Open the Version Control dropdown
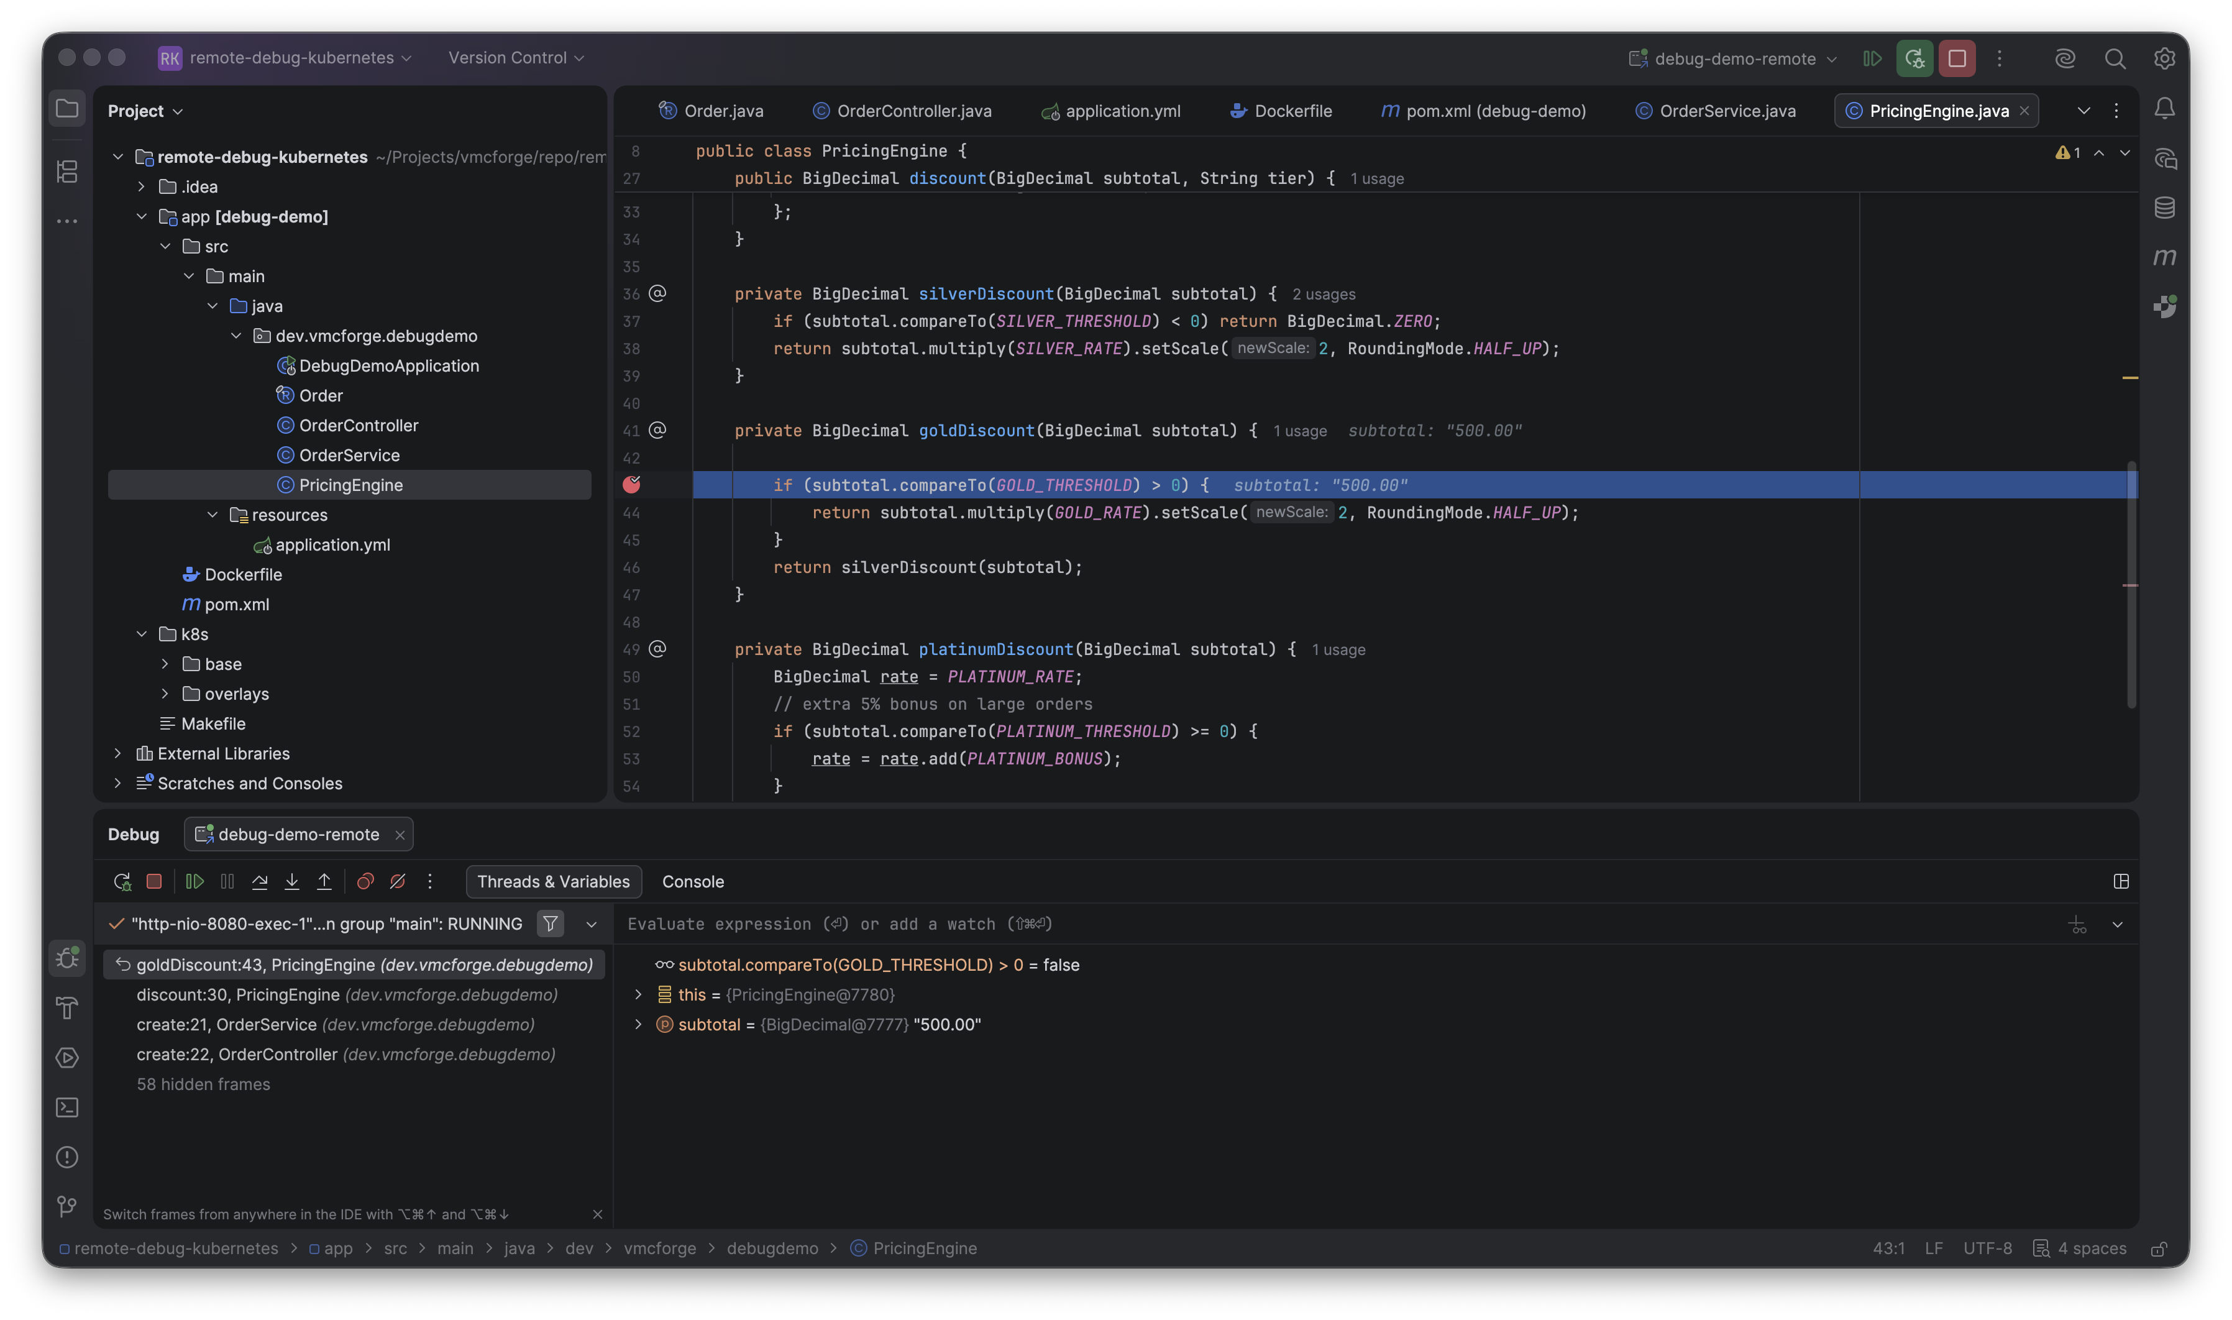The width and height of the screenshot is (2232, 1320). click(x=516, y=58)
